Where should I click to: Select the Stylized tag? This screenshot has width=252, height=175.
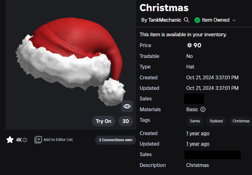pos(216,121)
